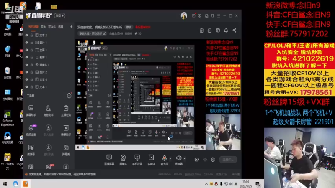Hide the 文本 4 layer
This screenshot has height=188, width=335.
pos(27,79)
